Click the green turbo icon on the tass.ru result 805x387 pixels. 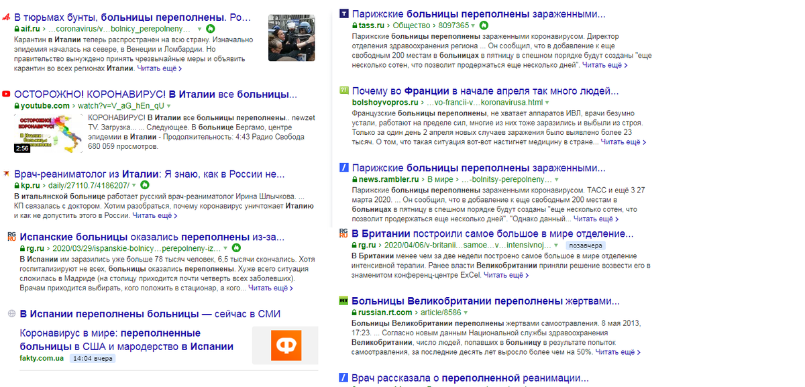pyautogui.click(x=484, y=25)
